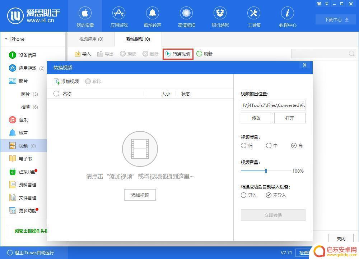Click the film strip placeholder icon
The image size is (359, 259).
tap(140, 149)
